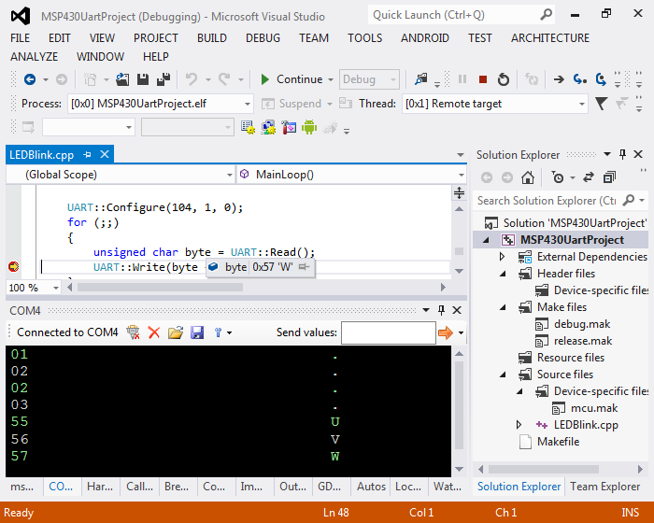Disconnect from COM4 with the red X
654x523 pixels.
coord(154,332)
